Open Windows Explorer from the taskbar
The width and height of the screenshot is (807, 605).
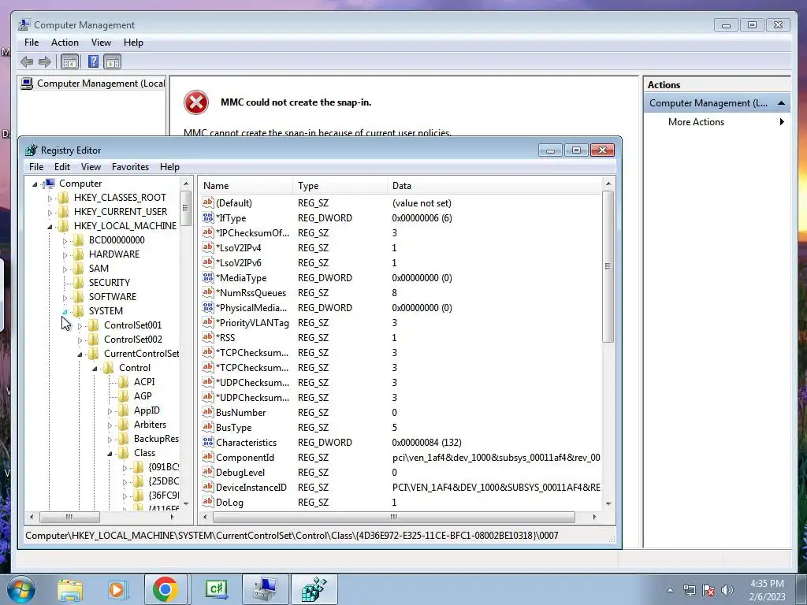(70, 589)
